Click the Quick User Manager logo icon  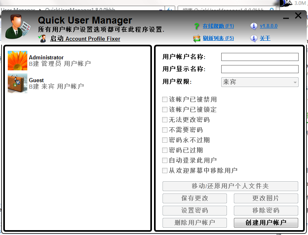[18, 26]
